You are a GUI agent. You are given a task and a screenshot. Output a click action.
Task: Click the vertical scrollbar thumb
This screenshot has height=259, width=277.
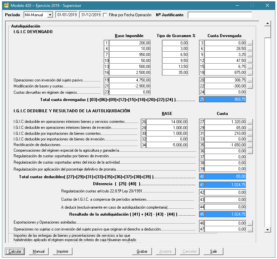coord(267,32)
